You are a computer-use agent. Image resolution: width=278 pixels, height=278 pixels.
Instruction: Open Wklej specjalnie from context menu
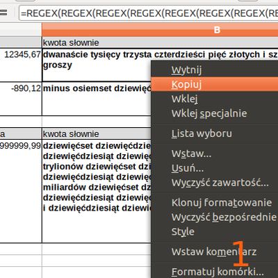click(215, 113)
